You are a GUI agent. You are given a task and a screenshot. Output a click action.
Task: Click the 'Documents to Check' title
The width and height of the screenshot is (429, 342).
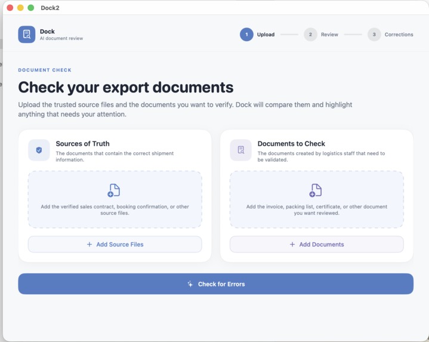click(291, 144)
